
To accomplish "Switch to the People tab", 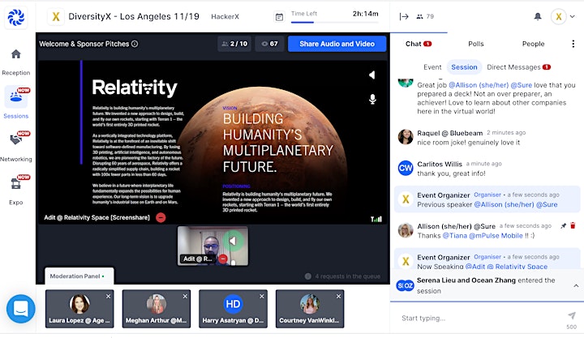I will pyautogui.click(x=533, y=44).
